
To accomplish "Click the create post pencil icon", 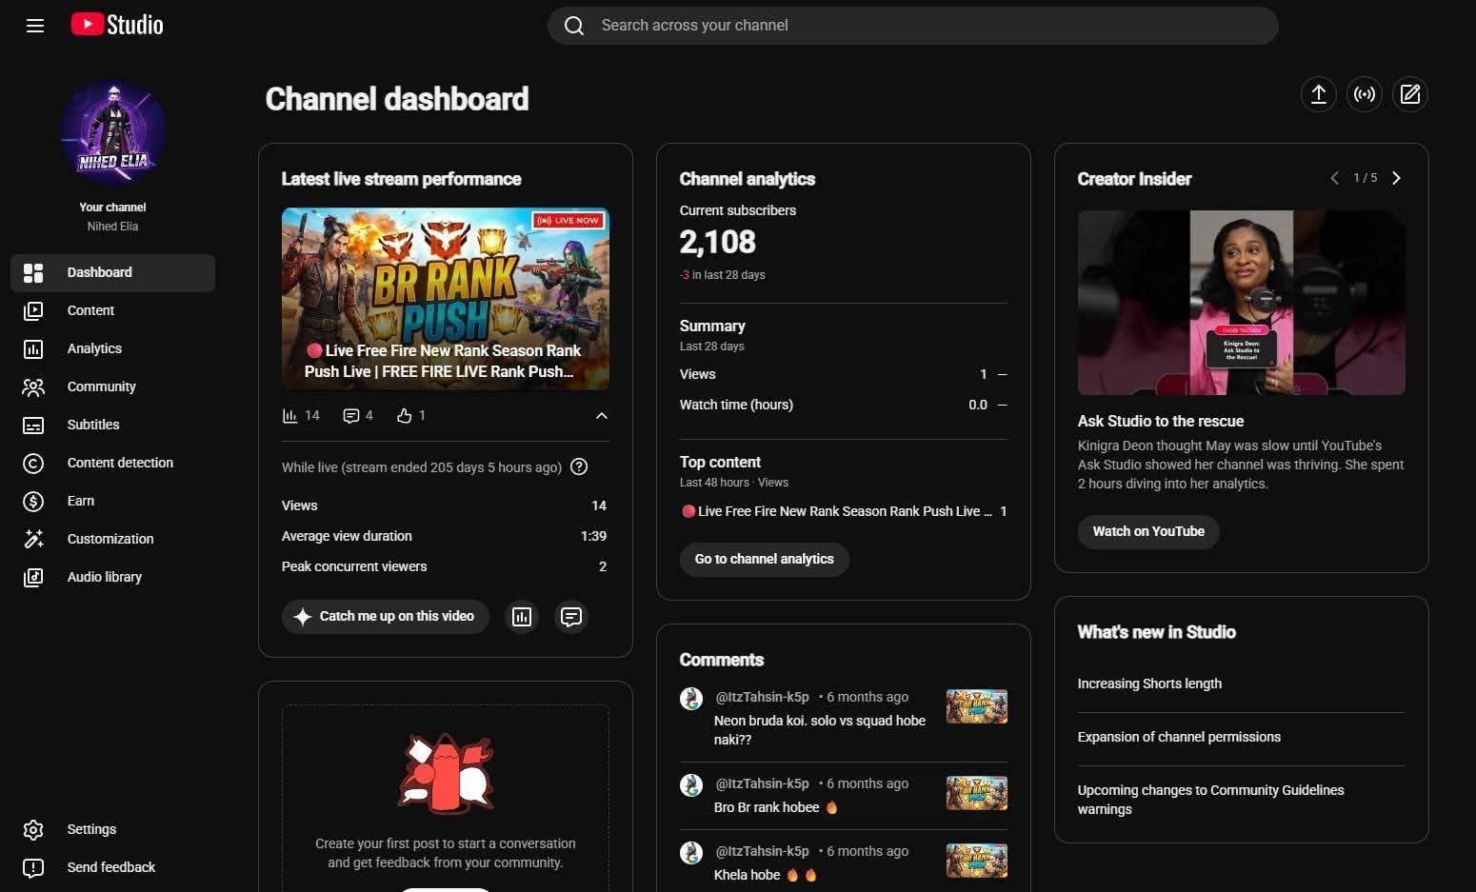I will click(1410, 94).
